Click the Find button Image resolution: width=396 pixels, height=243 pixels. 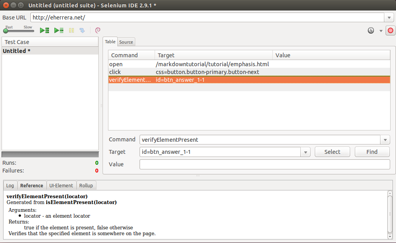click(372, 152)
